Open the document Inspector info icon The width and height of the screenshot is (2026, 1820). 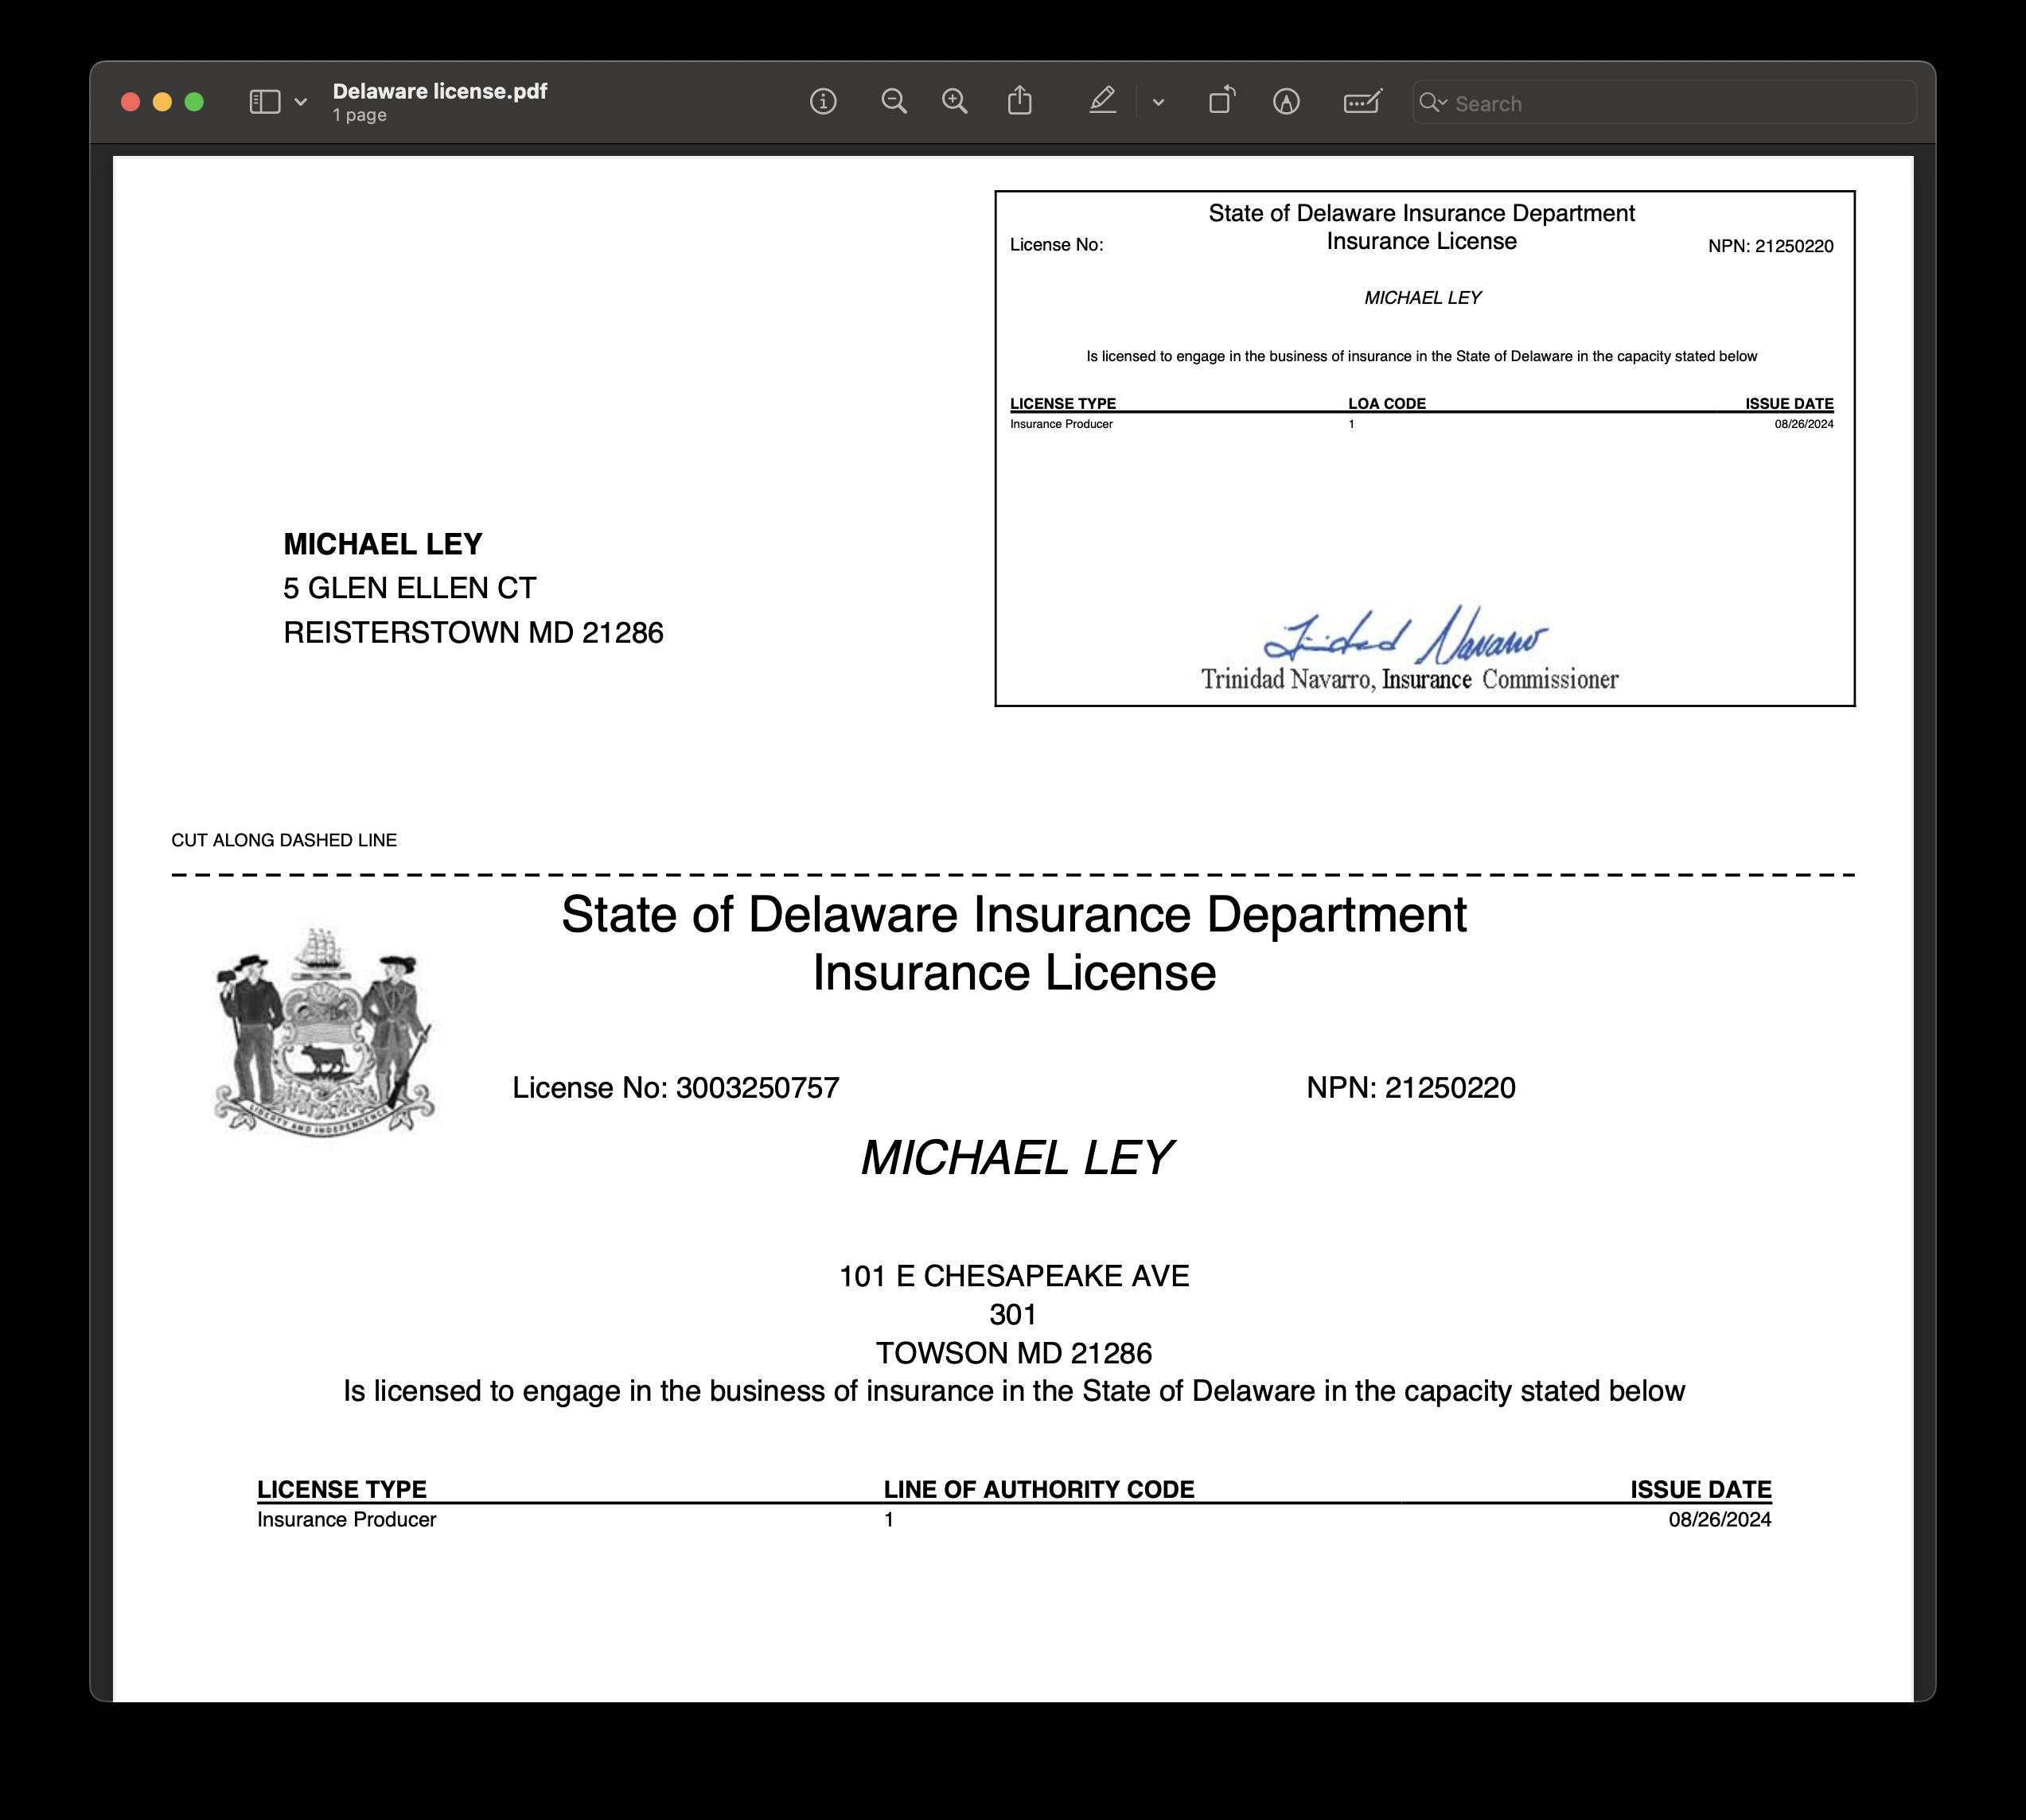(822, 101)
